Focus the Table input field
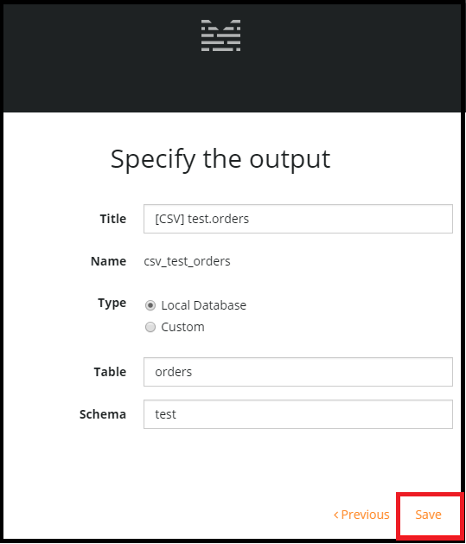 pos(298,372)
